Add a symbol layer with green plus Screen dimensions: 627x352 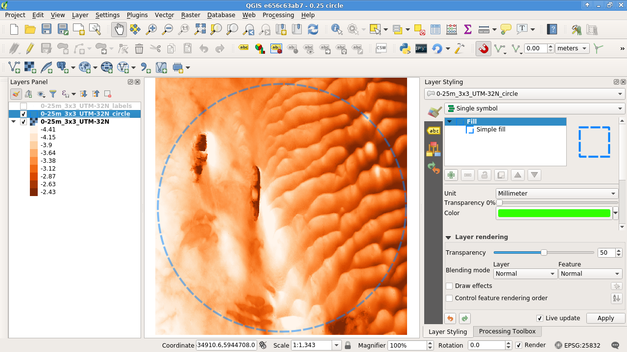coord(451,175)
